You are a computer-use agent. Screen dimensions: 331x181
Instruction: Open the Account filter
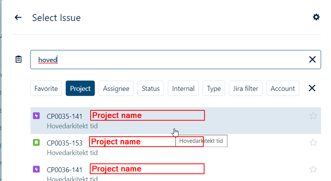point(282,89)
